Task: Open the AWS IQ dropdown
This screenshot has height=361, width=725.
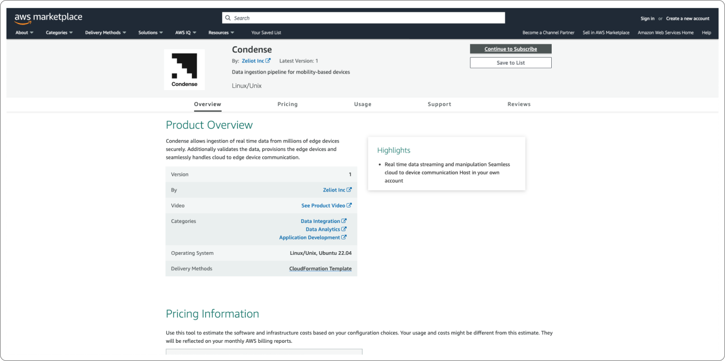Action: (186, 33)
